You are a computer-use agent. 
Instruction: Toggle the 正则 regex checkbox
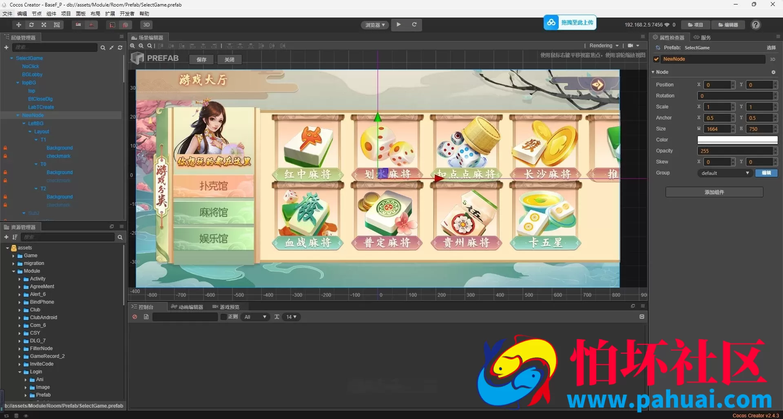click(223, 317)
